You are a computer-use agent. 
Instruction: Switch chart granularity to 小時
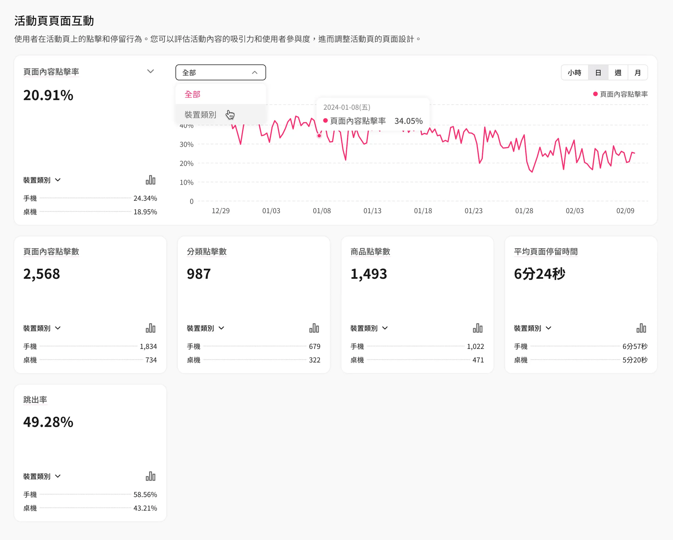pos(574,73)
